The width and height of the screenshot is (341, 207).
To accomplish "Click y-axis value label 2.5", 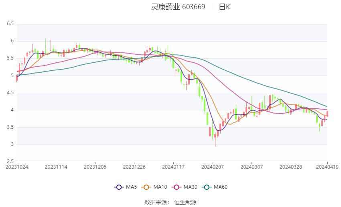I will point(10,161).
